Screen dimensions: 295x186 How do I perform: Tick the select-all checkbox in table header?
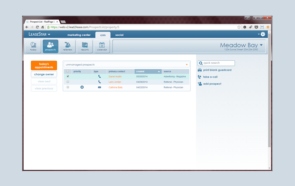coord(68,71)
